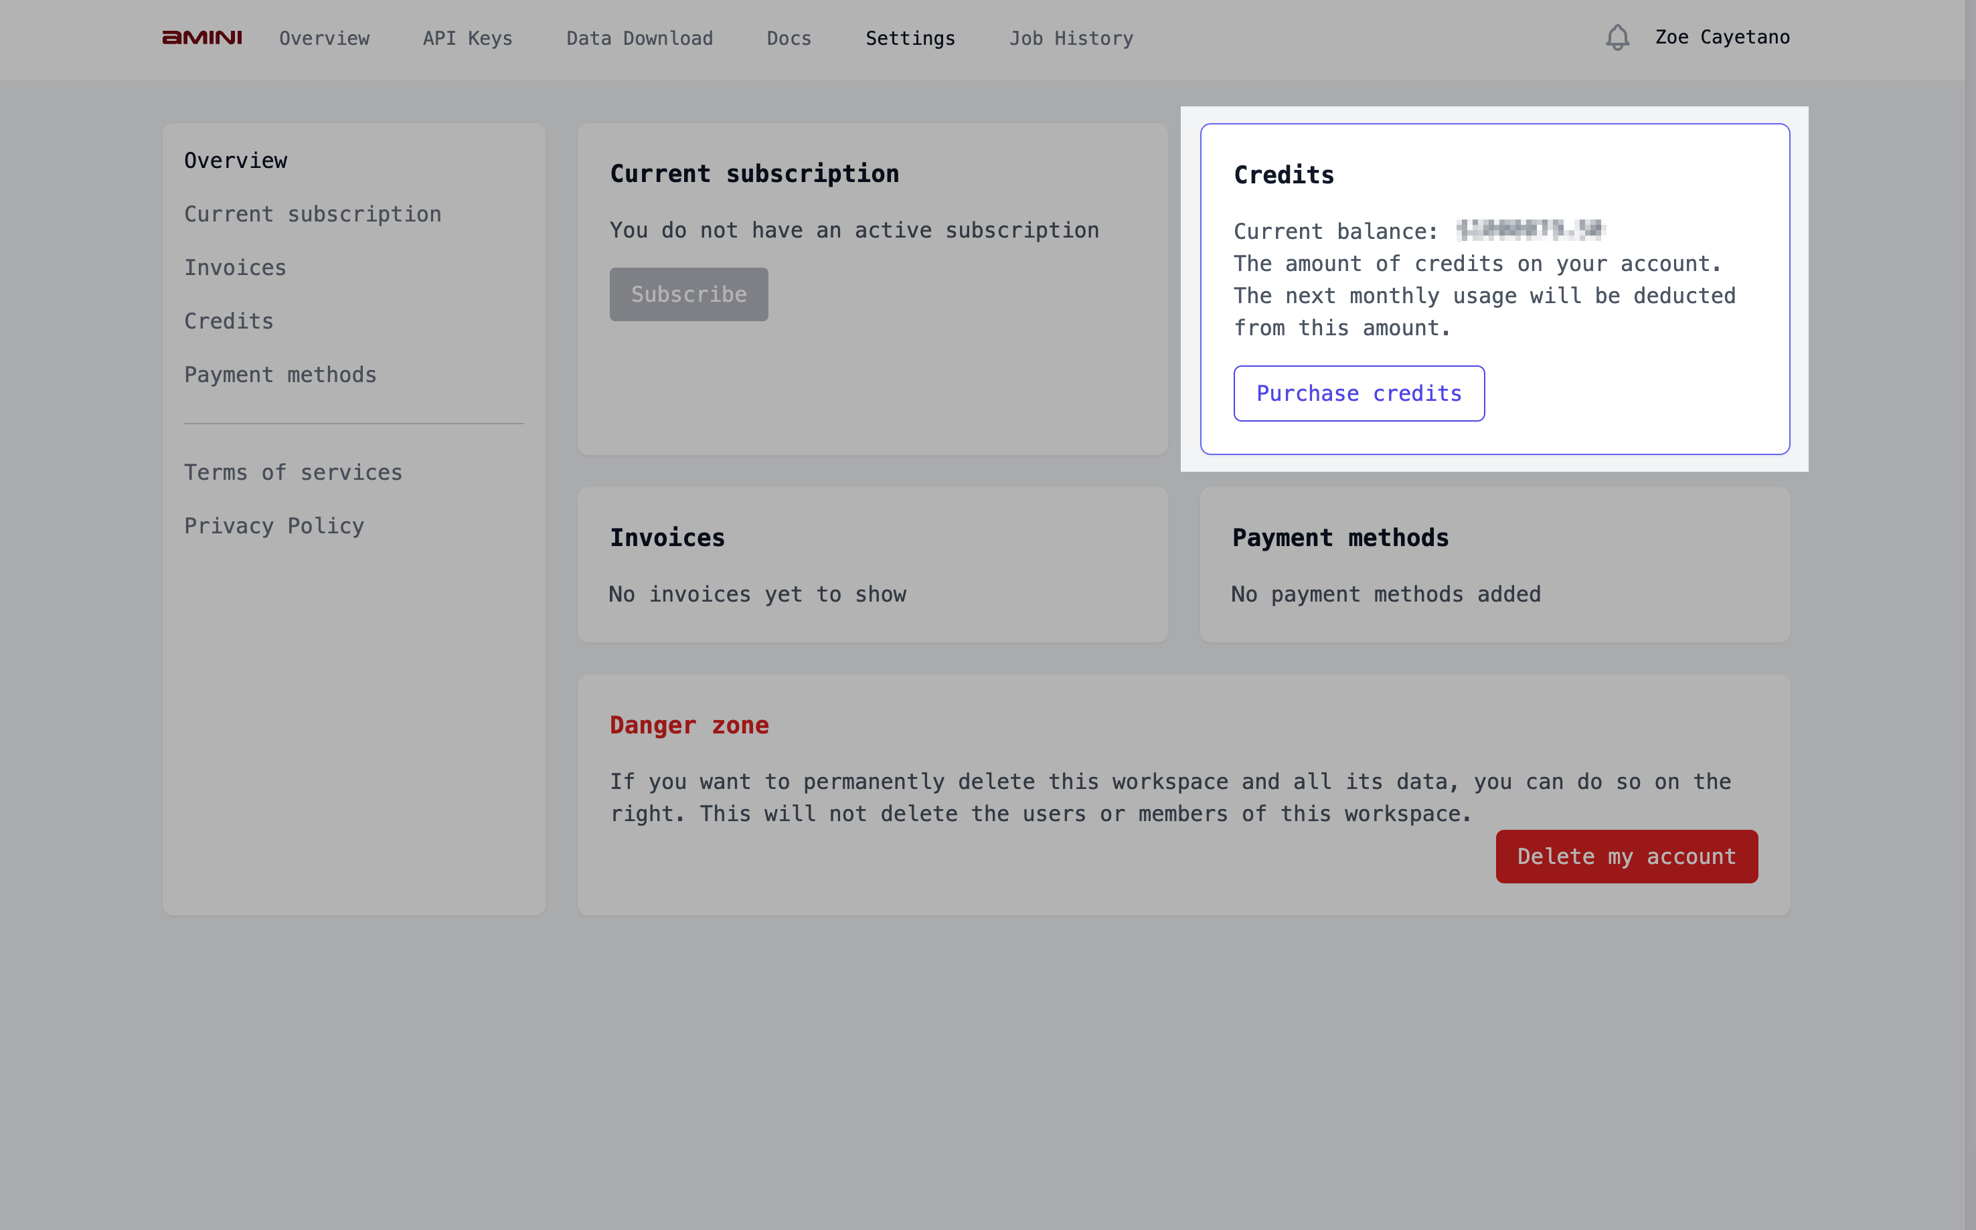Select Payment methods in the sidebar
This screenshot has height=1230, width=1976.
tap(280, 375)
